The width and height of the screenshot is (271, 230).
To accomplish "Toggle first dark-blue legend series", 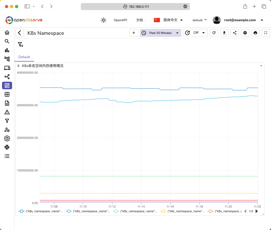I will pyautogui.click(x=41, y=211).
